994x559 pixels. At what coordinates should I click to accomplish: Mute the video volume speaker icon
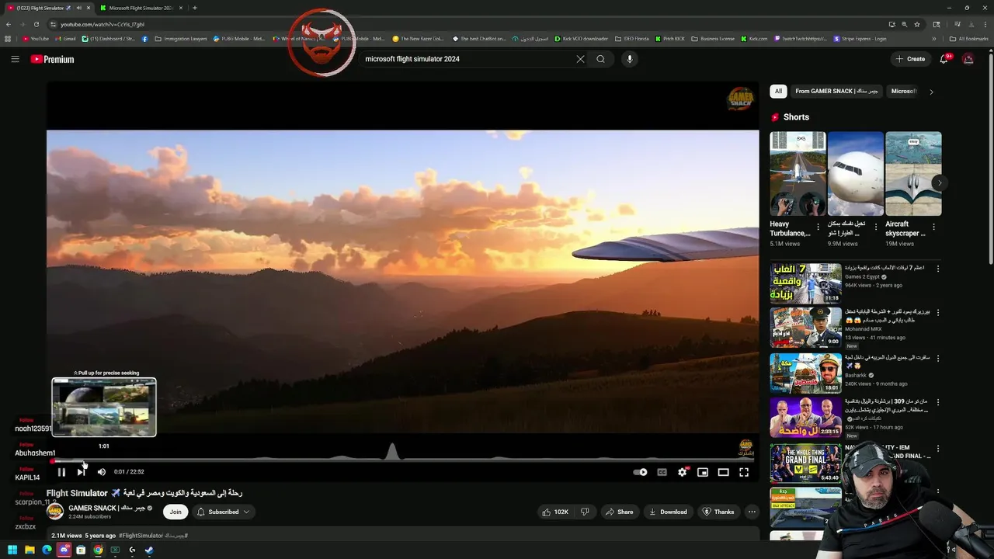(x=101, y=472)
